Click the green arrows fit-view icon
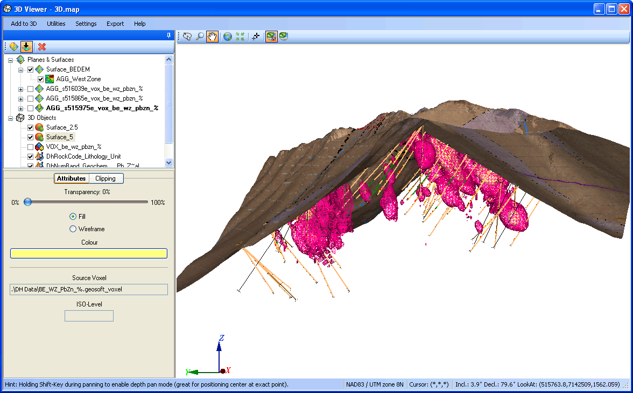Viewport: 633px width, 393px height. pos(240,37)
